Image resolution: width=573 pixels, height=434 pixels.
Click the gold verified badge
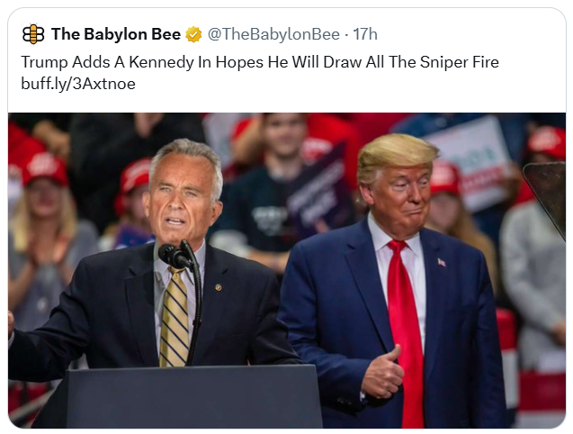click(x=193, y=35)
